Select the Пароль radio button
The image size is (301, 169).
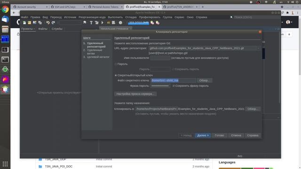click(x=116, y=64)
